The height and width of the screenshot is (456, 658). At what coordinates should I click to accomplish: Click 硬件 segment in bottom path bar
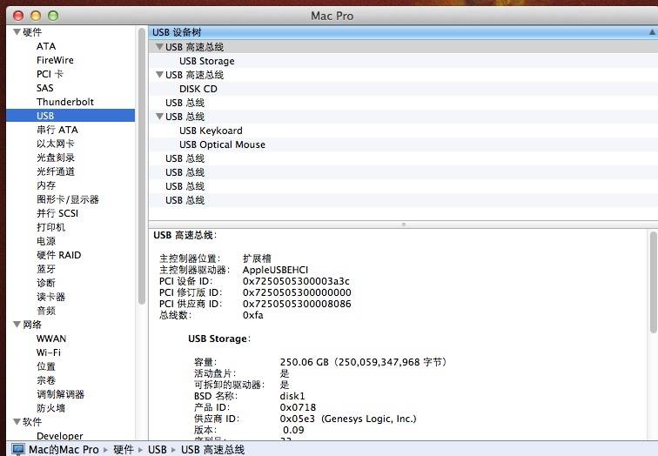point(123,449)
